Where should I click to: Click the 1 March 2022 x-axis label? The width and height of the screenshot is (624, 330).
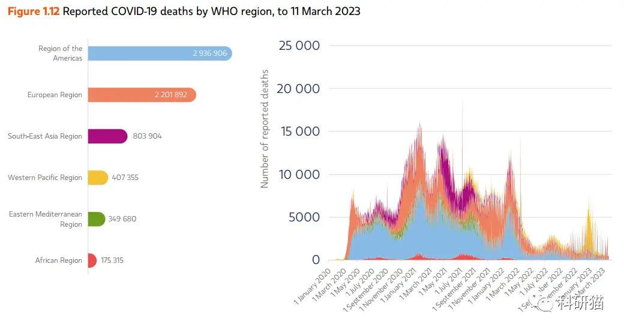tap(503, 284)
